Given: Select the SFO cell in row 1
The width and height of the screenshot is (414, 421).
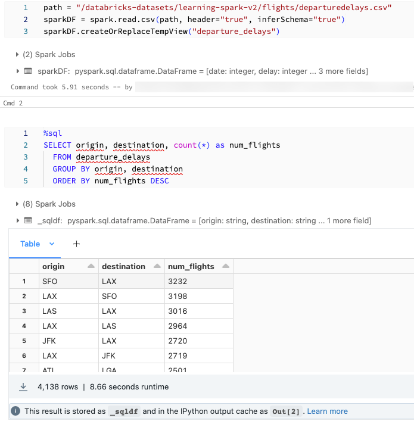Looking at the screenshot, I should point(50,281).
